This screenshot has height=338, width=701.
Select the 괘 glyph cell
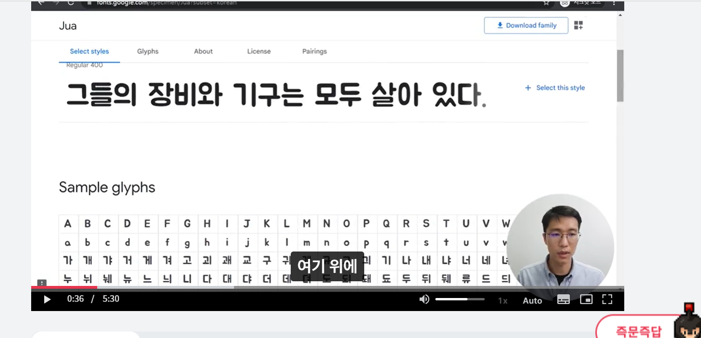(x=228, y=261)
